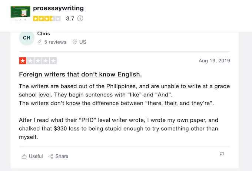
Task: Click the Share label
Action: tap(62, 157)
